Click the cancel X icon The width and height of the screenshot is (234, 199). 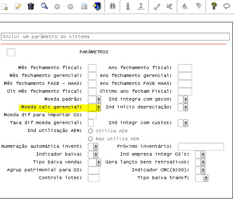[169, 6]
